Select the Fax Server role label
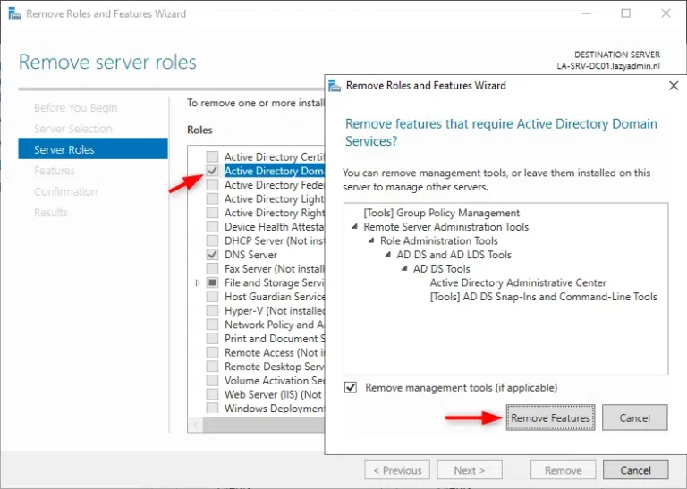Screen dimensions: 687x489 [x=275, y=269]
